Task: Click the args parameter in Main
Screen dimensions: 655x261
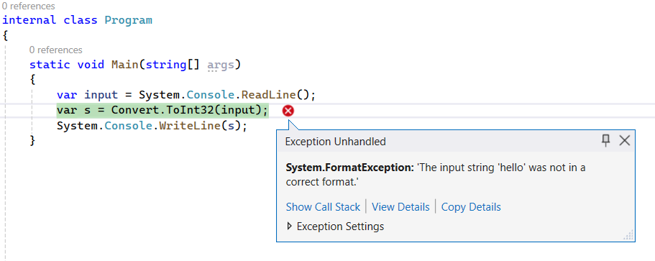Action: 221,65
